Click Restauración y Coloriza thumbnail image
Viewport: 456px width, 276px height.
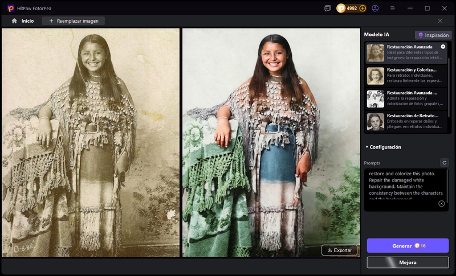tap(376, 76)
